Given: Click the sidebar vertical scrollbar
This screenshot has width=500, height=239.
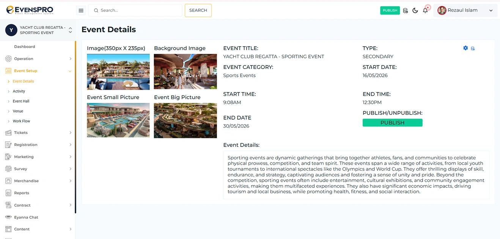Looking at the screenshot, I should click(75, 127).
